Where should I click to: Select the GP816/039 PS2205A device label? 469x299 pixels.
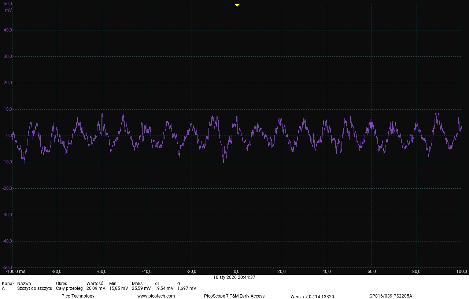391,296
